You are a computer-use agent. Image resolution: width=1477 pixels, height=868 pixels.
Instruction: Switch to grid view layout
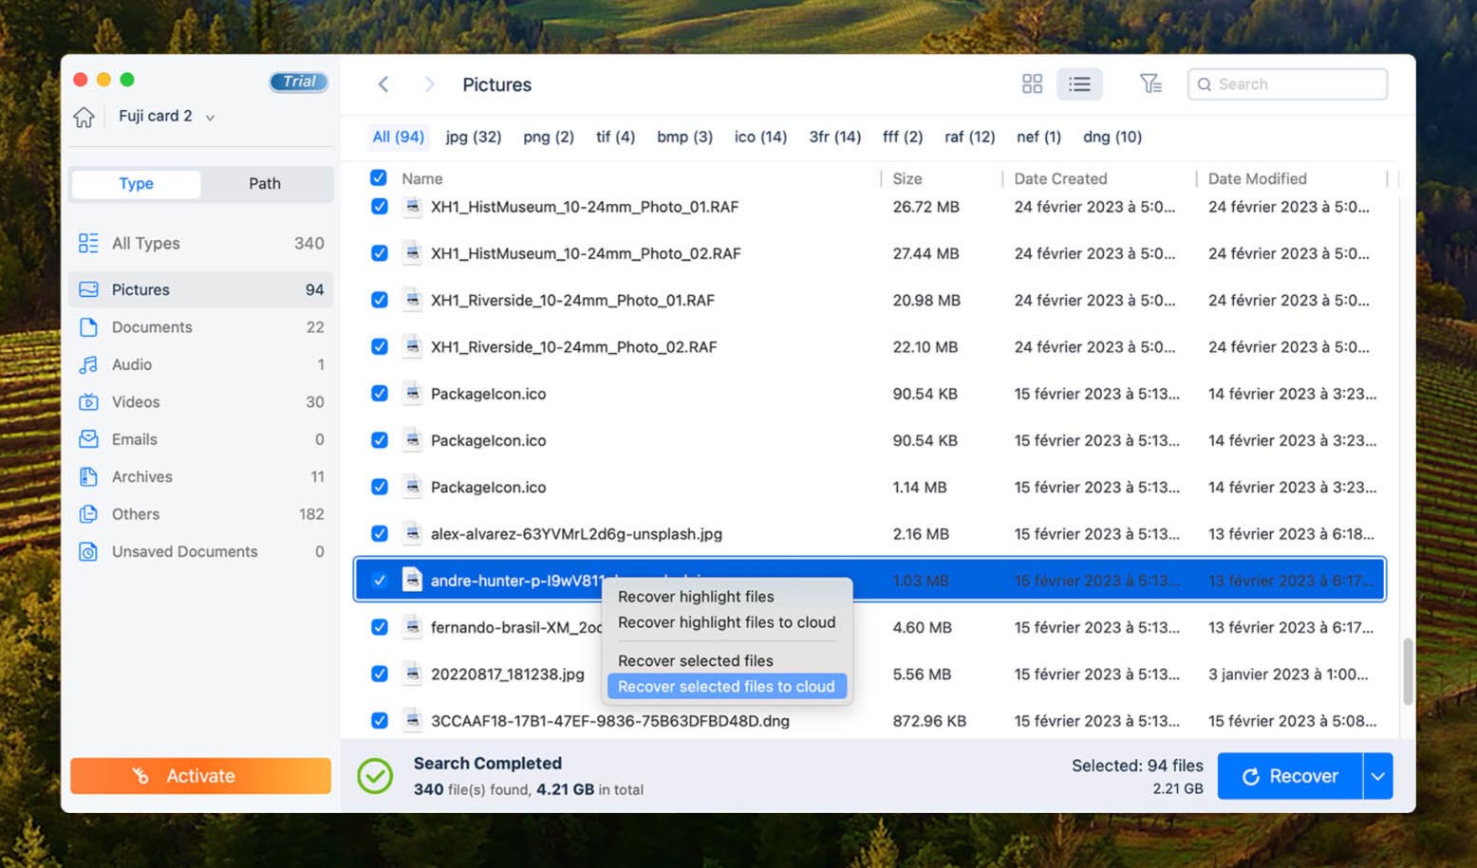1032,83
